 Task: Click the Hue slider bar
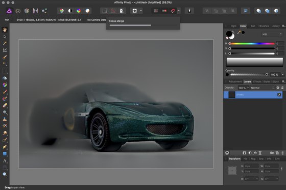point(252,43)
